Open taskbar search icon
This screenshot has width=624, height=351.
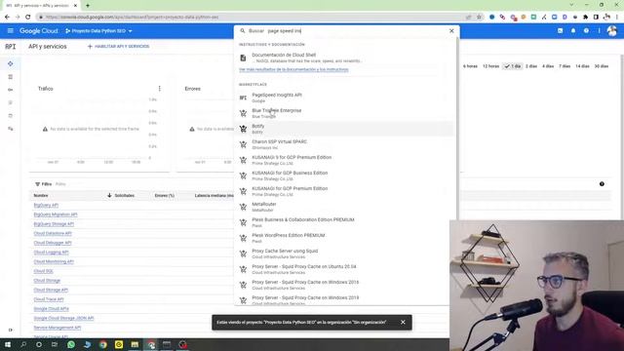pyautogui.click(x=23, y=344)
